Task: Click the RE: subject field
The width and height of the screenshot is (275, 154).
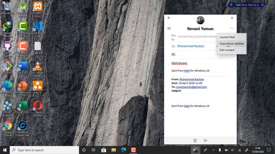Action: click(x=200, y=54)
